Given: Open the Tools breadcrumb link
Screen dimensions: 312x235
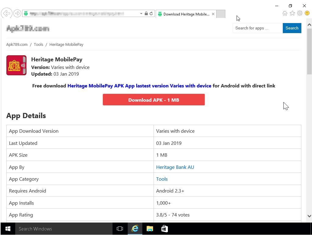Looking at the screenshot, I should click(x=38, y=45).
